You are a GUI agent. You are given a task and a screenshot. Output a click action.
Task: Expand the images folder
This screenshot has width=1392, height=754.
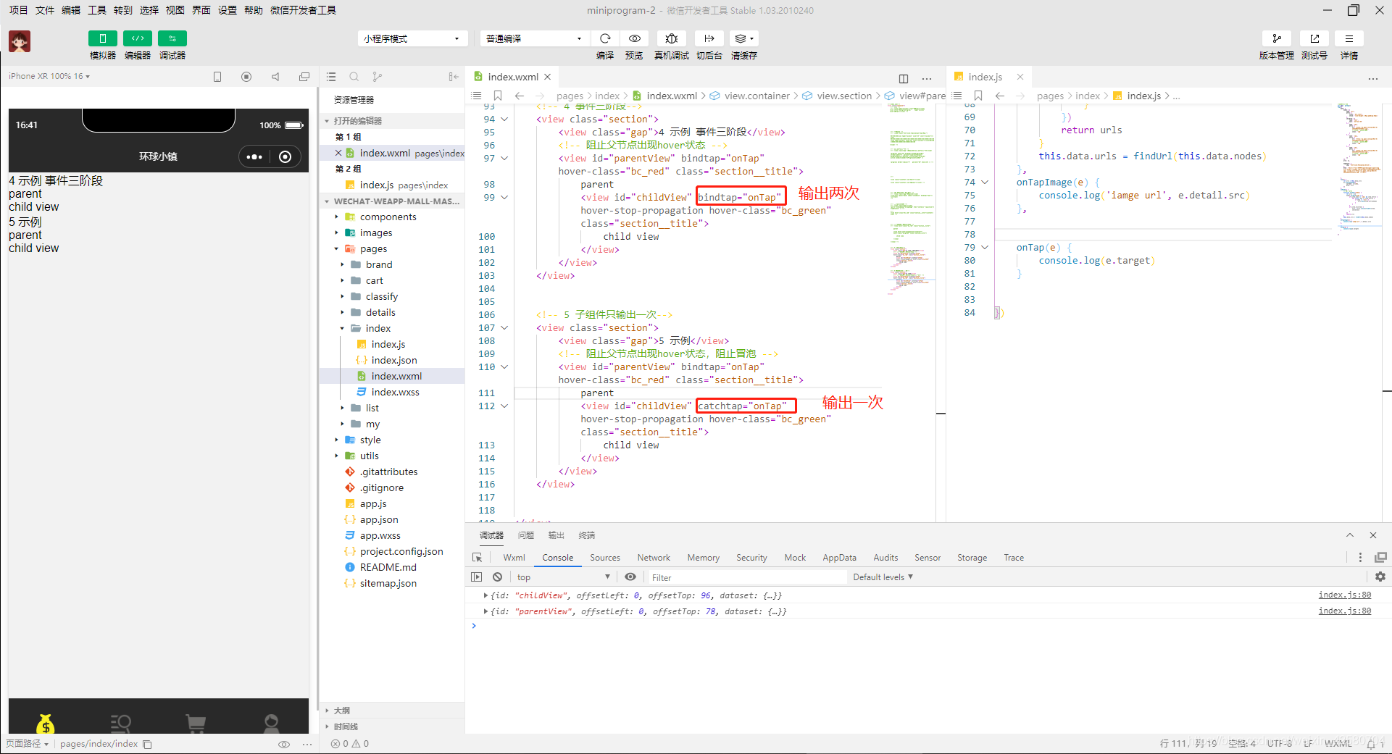coord(336,233)
